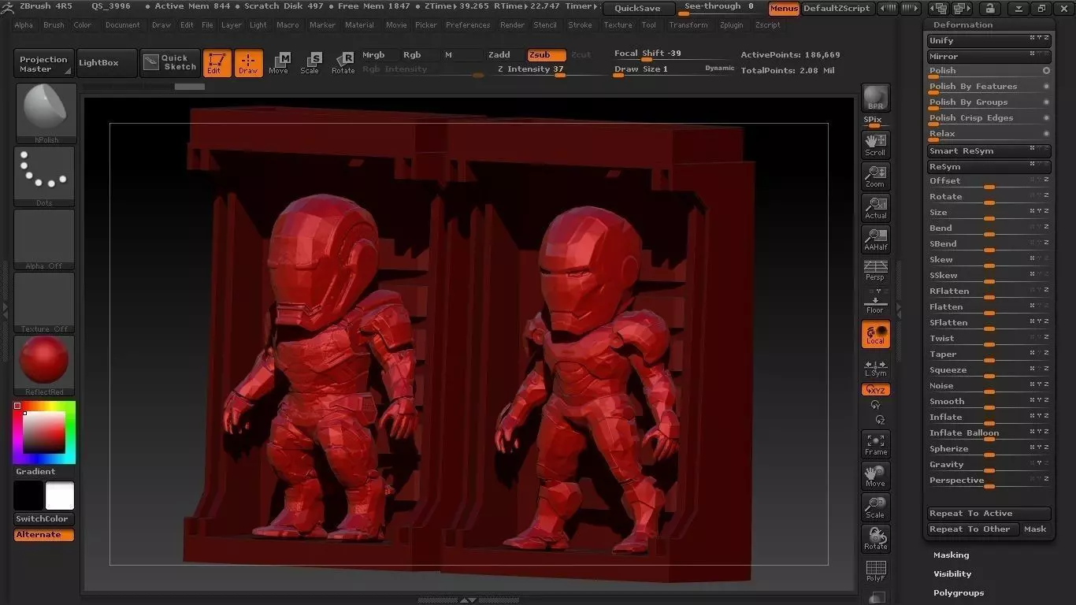
Task: Click the AAHalf view icon
Action: [x=875, y=239]
